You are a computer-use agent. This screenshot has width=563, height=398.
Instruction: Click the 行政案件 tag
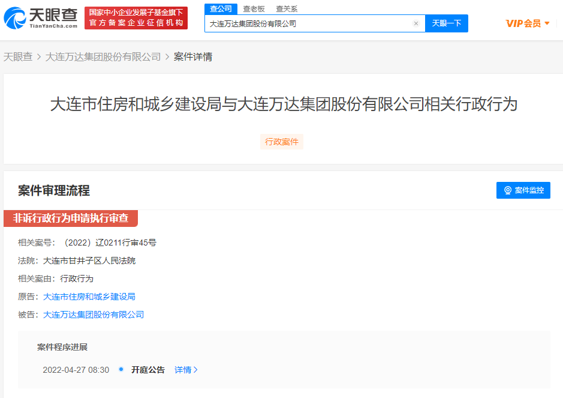coord(282,142)
